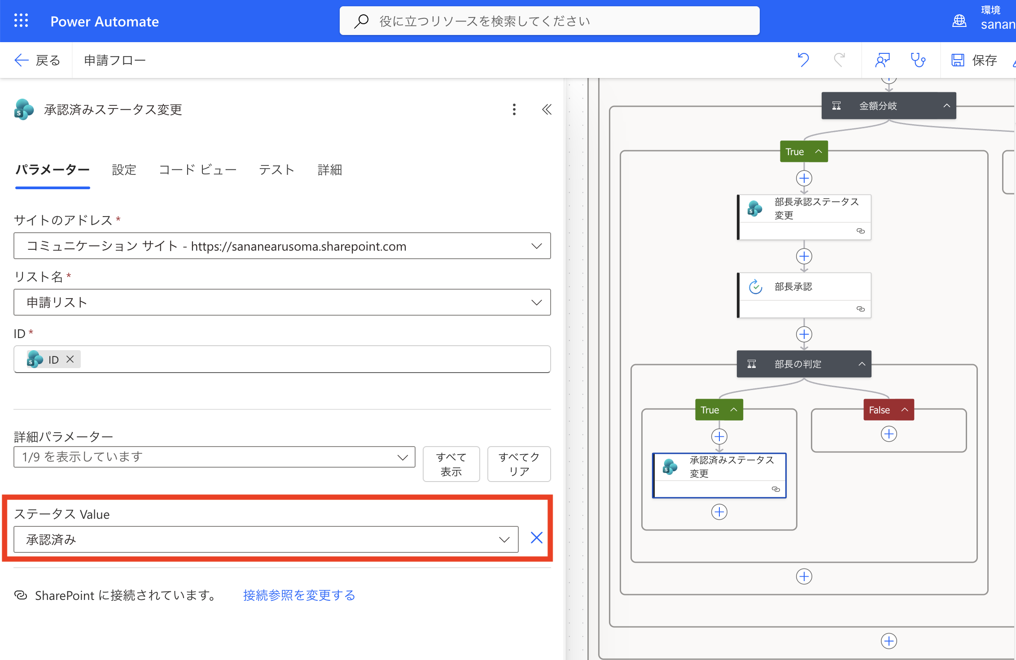Viewport: 1016px width, 660px height.
Task: Click connection icon on 承認済みステータス変更 card
Action: click(x=776, y=489)
